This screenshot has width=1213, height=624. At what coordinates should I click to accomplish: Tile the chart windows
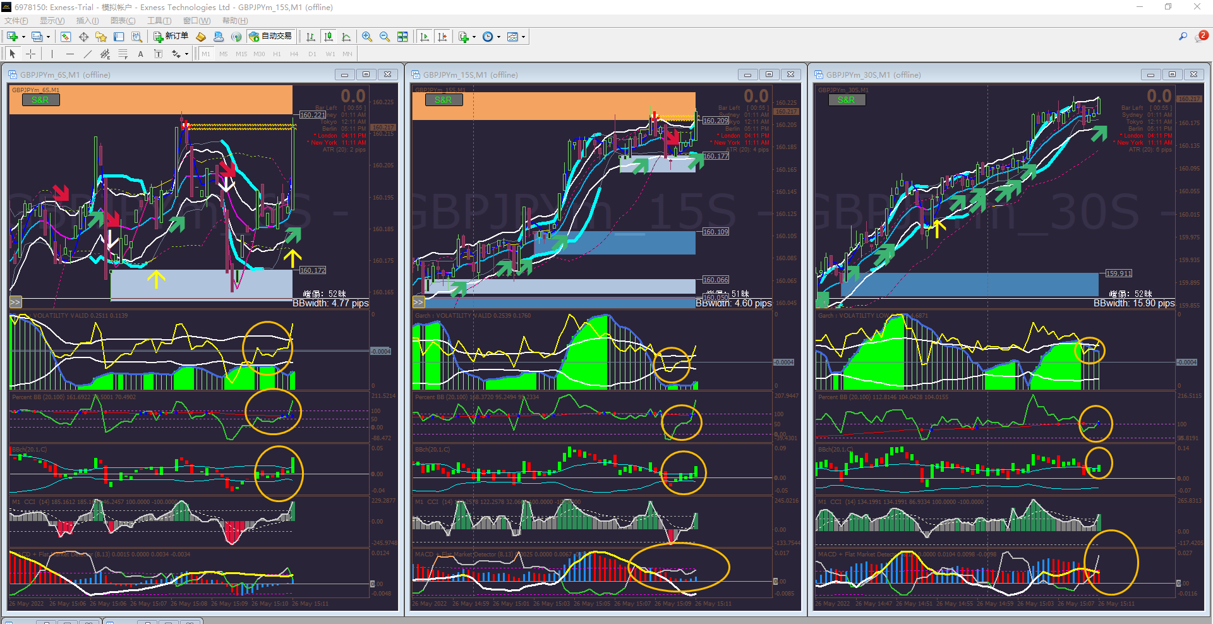402,37
